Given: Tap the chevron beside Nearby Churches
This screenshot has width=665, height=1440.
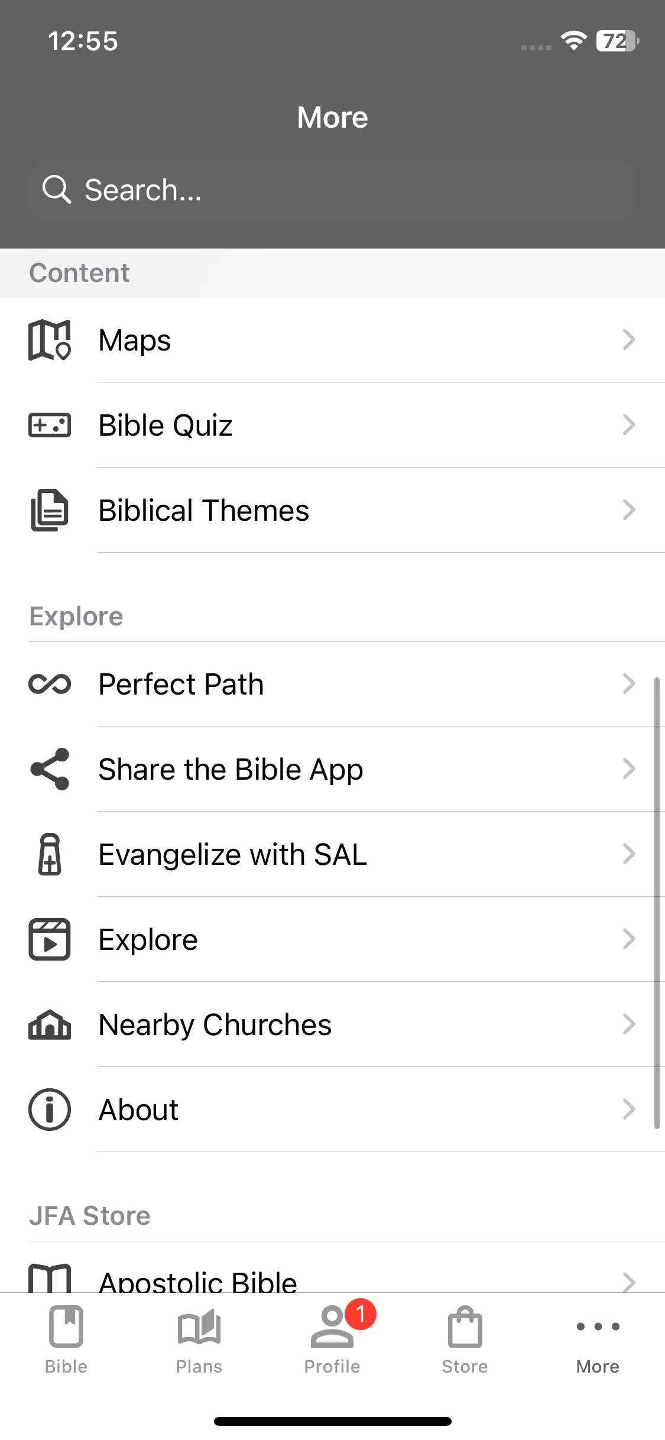Looking at the screenshot, I should [x=629, y=1024].
